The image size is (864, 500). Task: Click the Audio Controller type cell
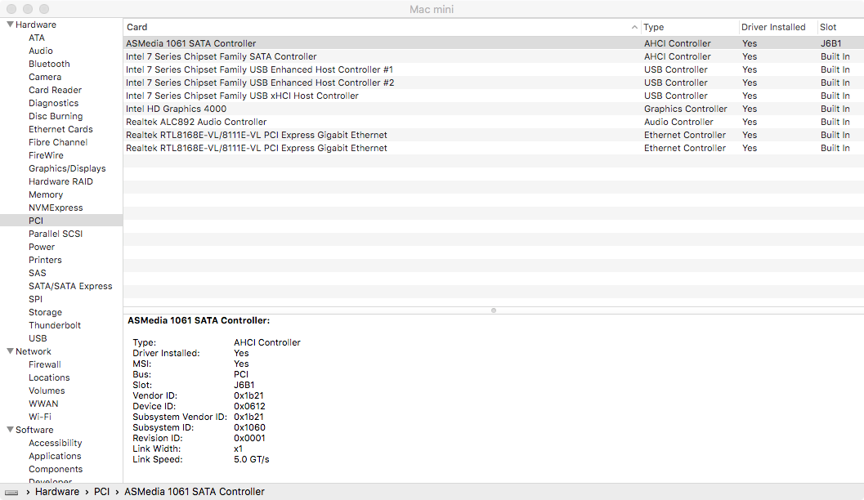[x=678, y=122]
